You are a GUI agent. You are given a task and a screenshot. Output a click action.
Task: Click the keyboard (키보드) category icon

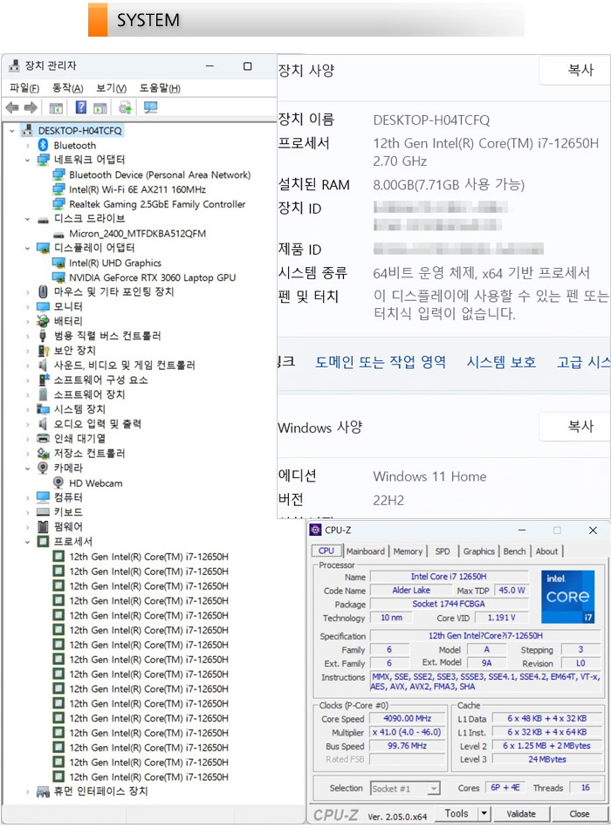pos(44,511)
